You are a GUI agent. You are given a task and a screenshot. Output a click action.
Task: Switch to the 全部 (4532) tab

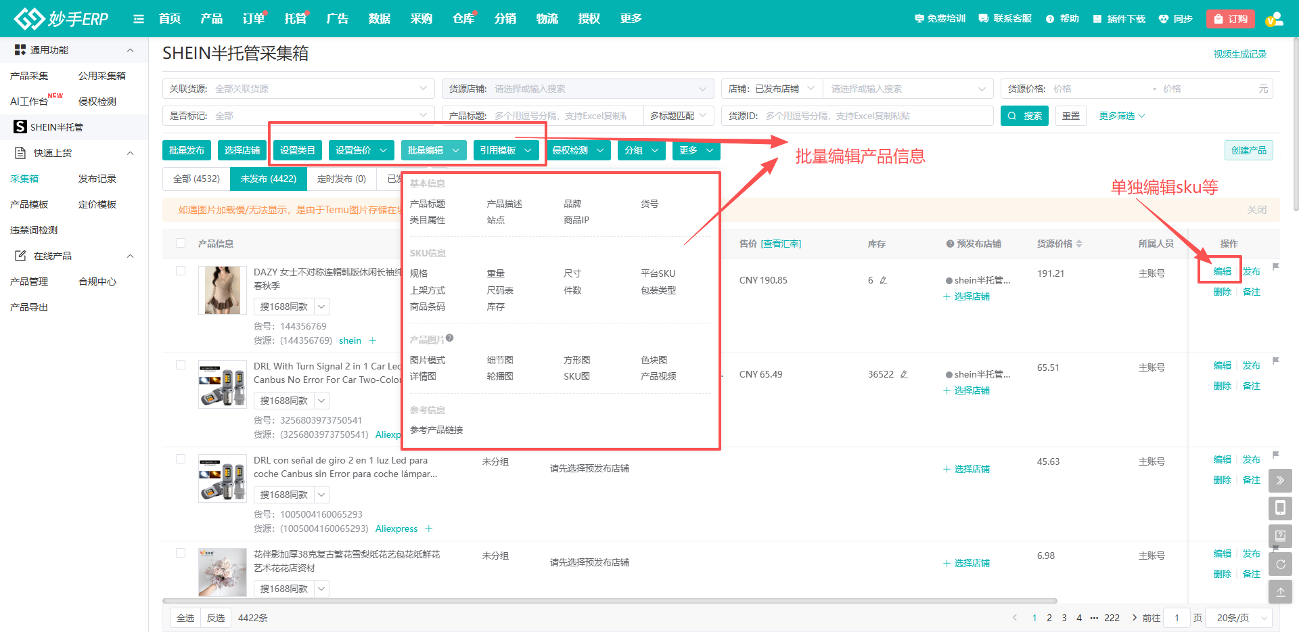pyautogui.click(x=196, y=179)
